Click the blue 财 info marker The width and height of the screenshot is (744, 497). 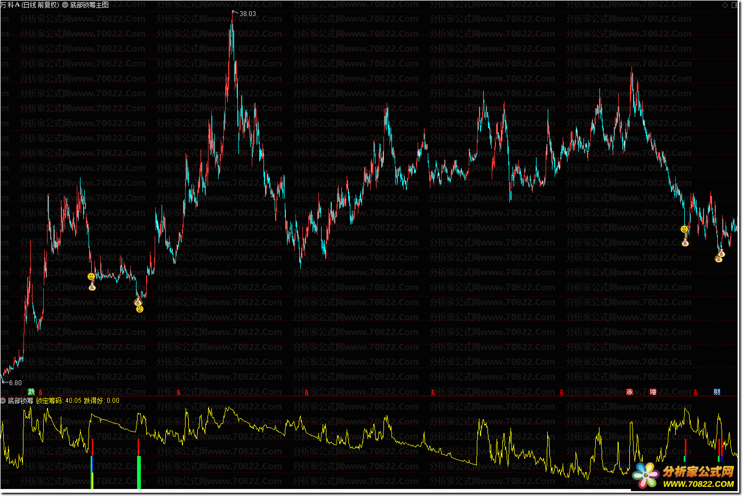coord(717,392)
